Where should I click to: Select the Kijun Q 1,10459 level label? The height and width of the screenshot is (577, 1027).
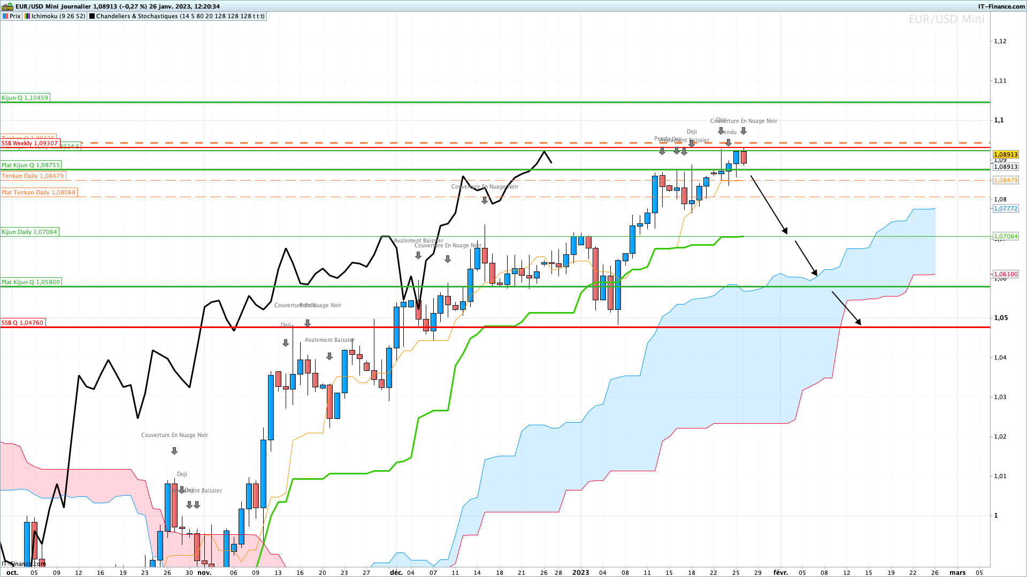pos(25,98)
